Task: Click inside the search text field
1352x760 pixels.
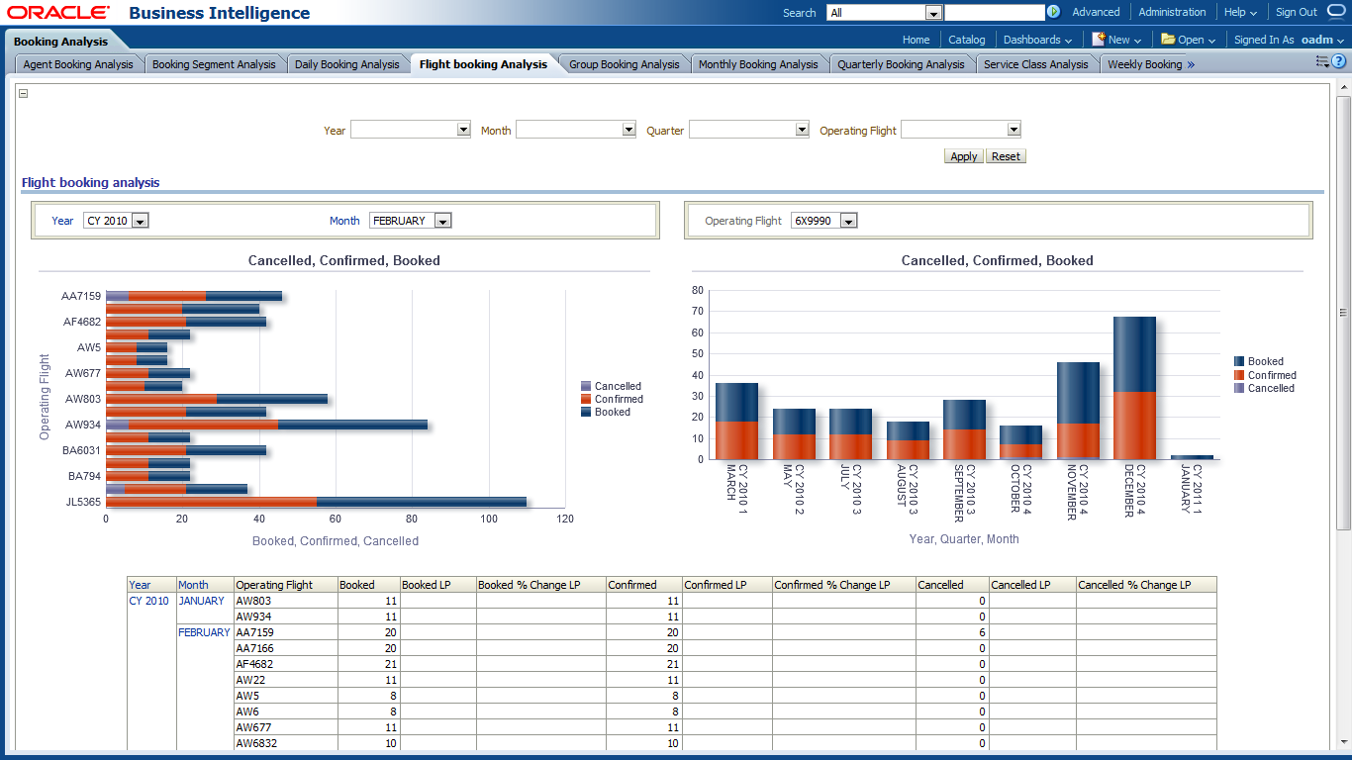Action: [x=994, y=13]
